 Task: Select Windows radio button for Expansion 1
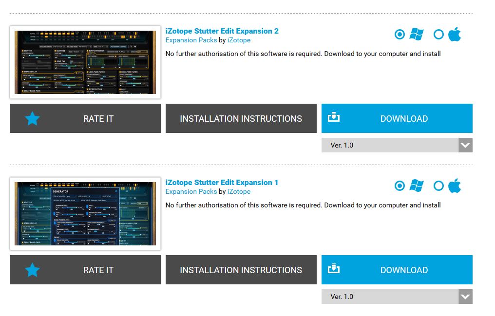pyautogui.click(x=400, y=186)
